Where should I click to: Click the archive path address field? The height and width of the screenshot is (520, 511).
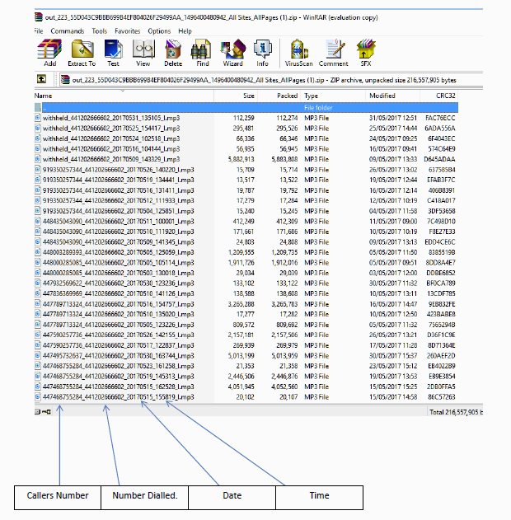(x=270, y=80)
